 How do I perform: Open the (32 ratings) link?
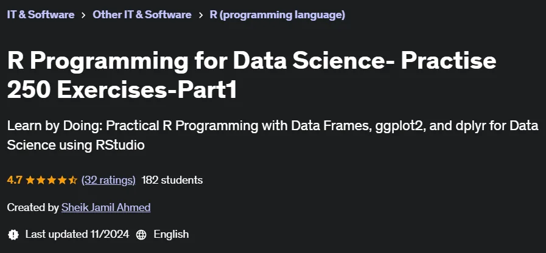108,180
